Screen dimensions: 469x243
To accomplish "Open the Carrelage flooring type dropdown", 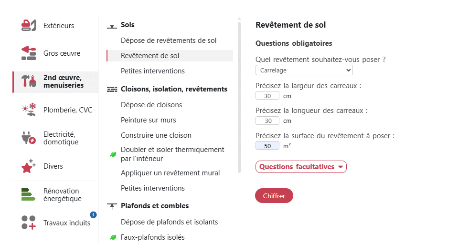I will point(304,70).
